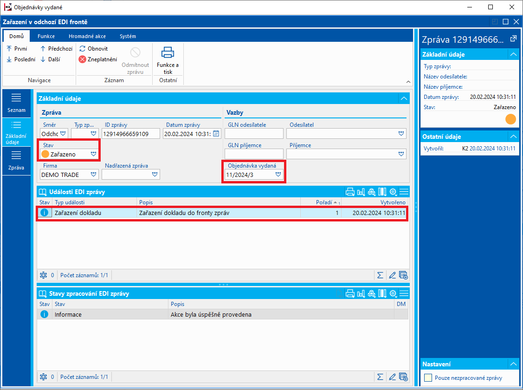Open the Směr dropdown
This screenshot has height=390, width=523.
point(63,134)
